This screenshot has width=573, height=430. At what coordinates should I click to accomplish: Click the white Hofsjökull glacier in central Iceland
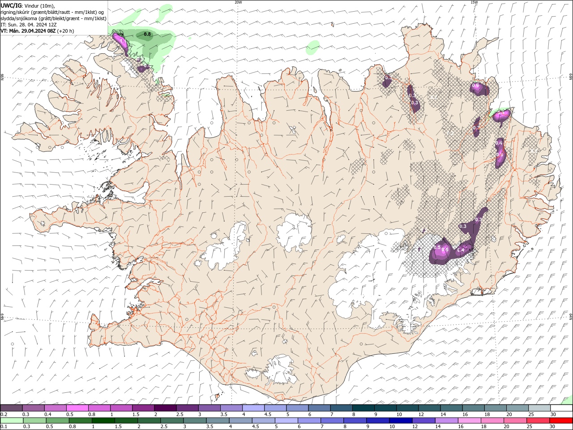point(294,232)
